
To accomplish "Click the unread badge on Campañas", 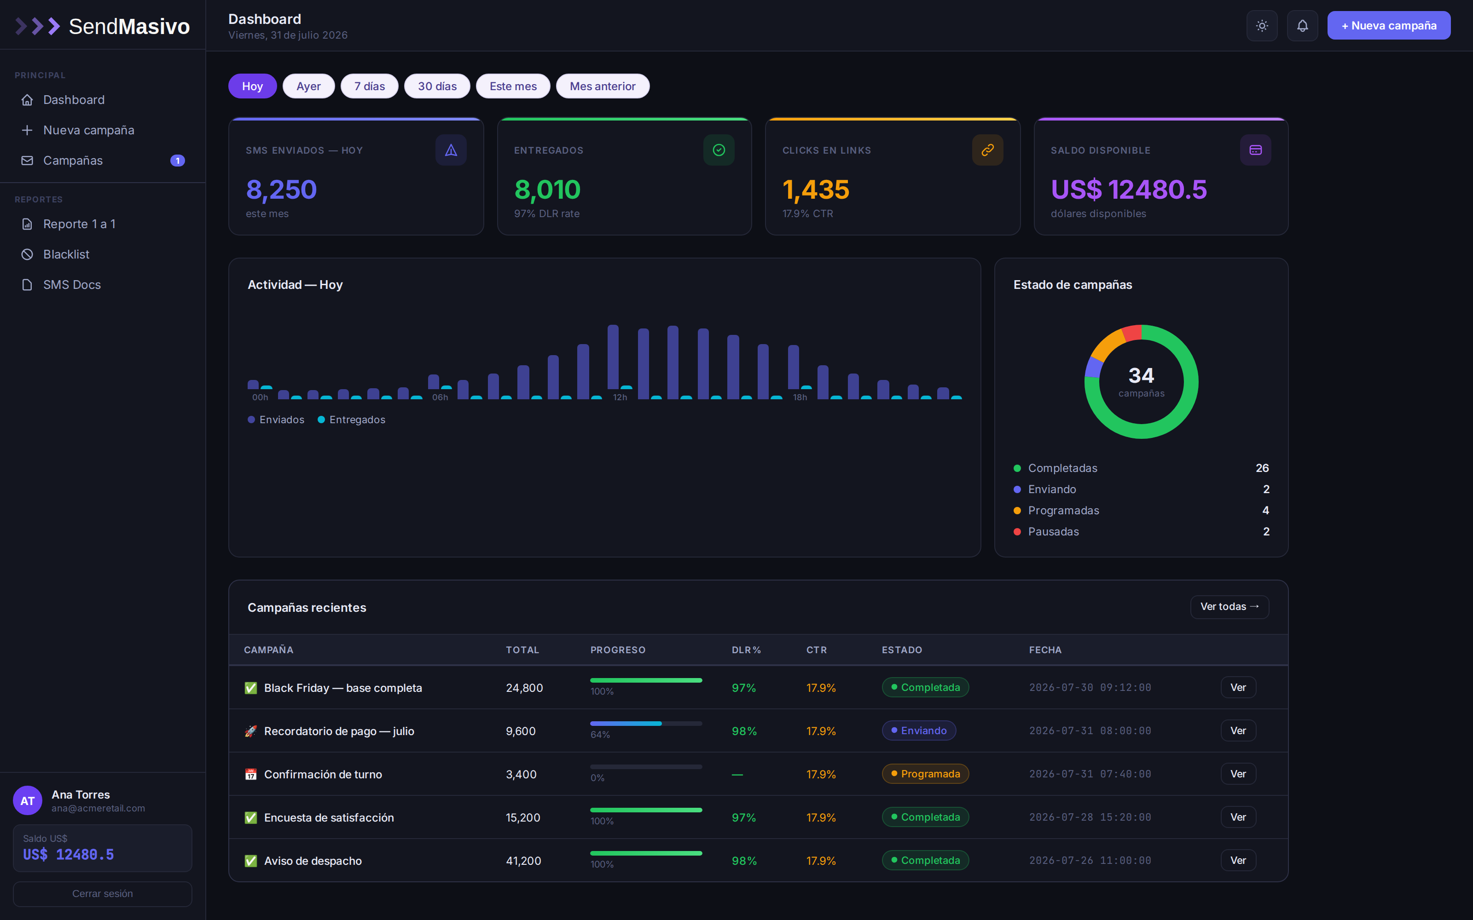I will pyautogui.click(x=177, y=161).
